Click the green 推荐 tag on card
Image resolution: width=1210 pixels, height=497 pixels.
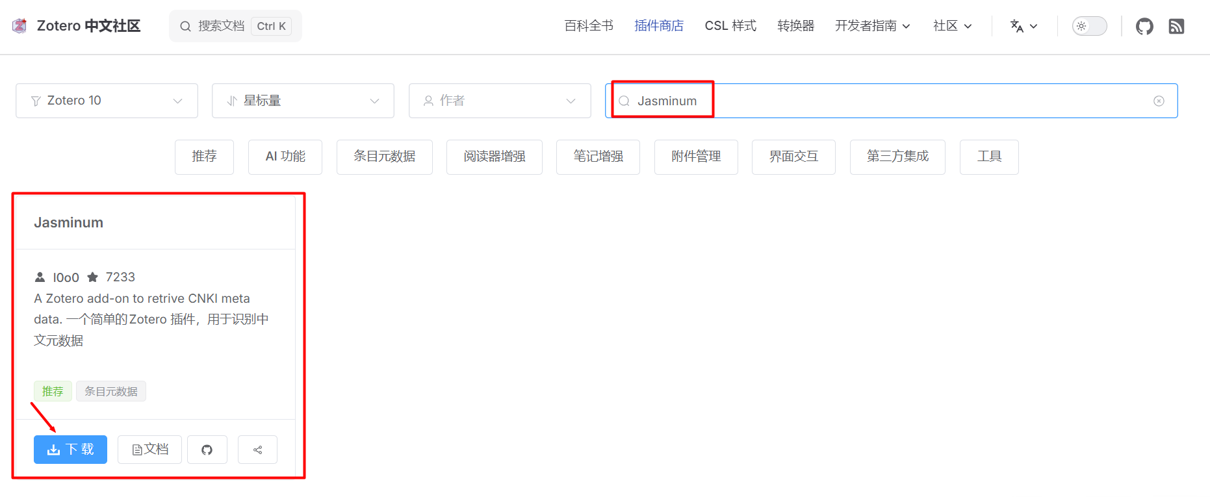tap(53, 391)
